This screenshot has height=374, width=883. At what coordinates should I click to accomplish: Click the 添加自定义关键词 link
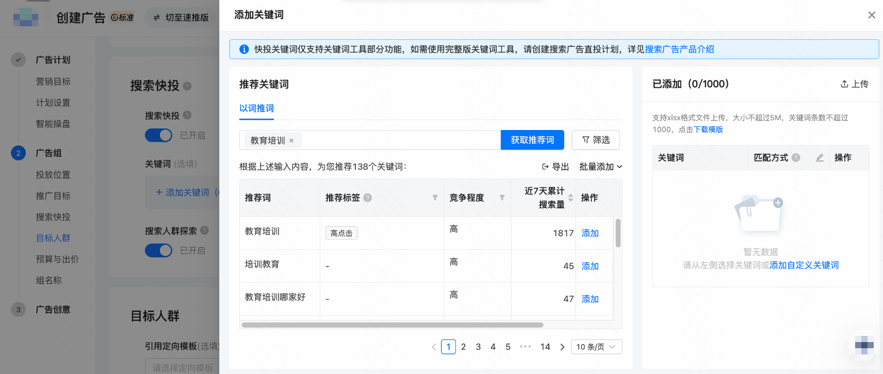804,265
